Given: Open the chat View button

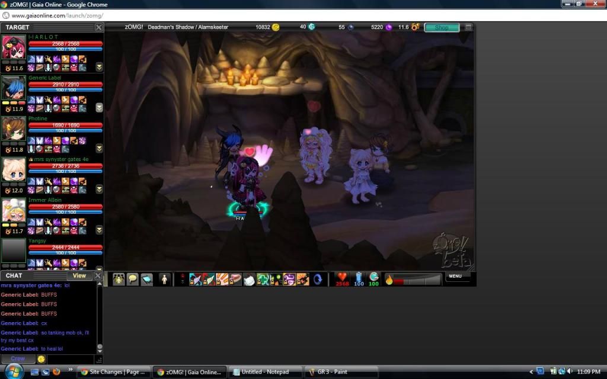Looking at the screenshot, I should 79,275.
